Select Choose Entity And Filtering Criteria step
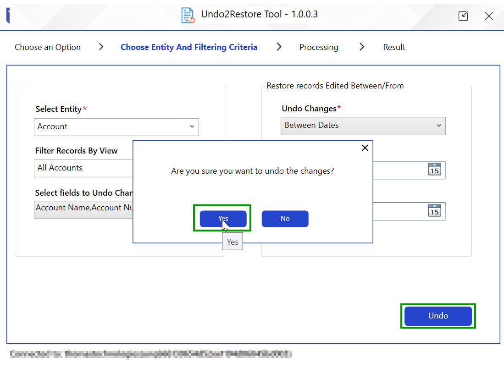504x379 pixels. (189, 47)
